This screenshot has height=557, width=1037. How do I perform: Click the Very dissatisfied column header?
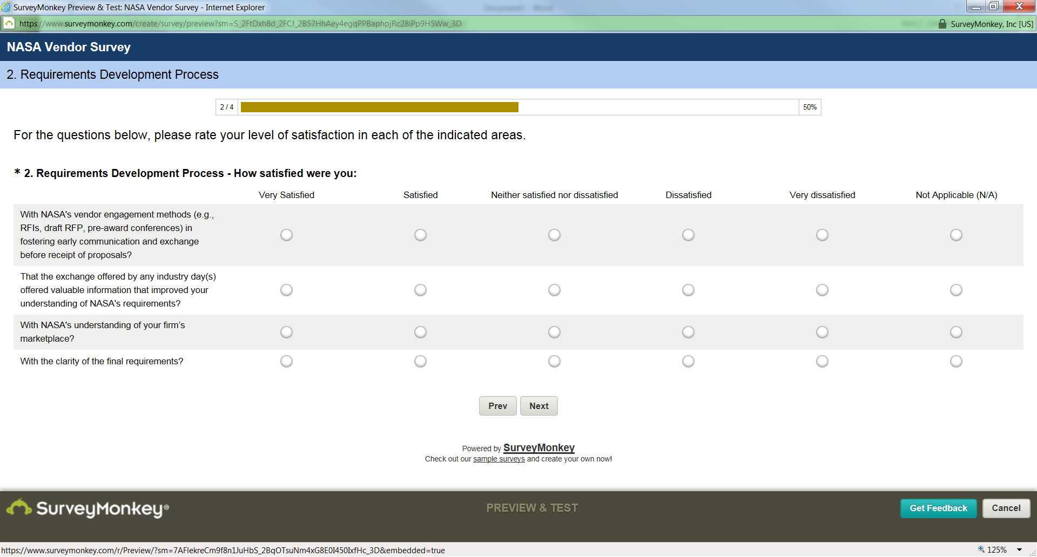click(x=822, y=195)
